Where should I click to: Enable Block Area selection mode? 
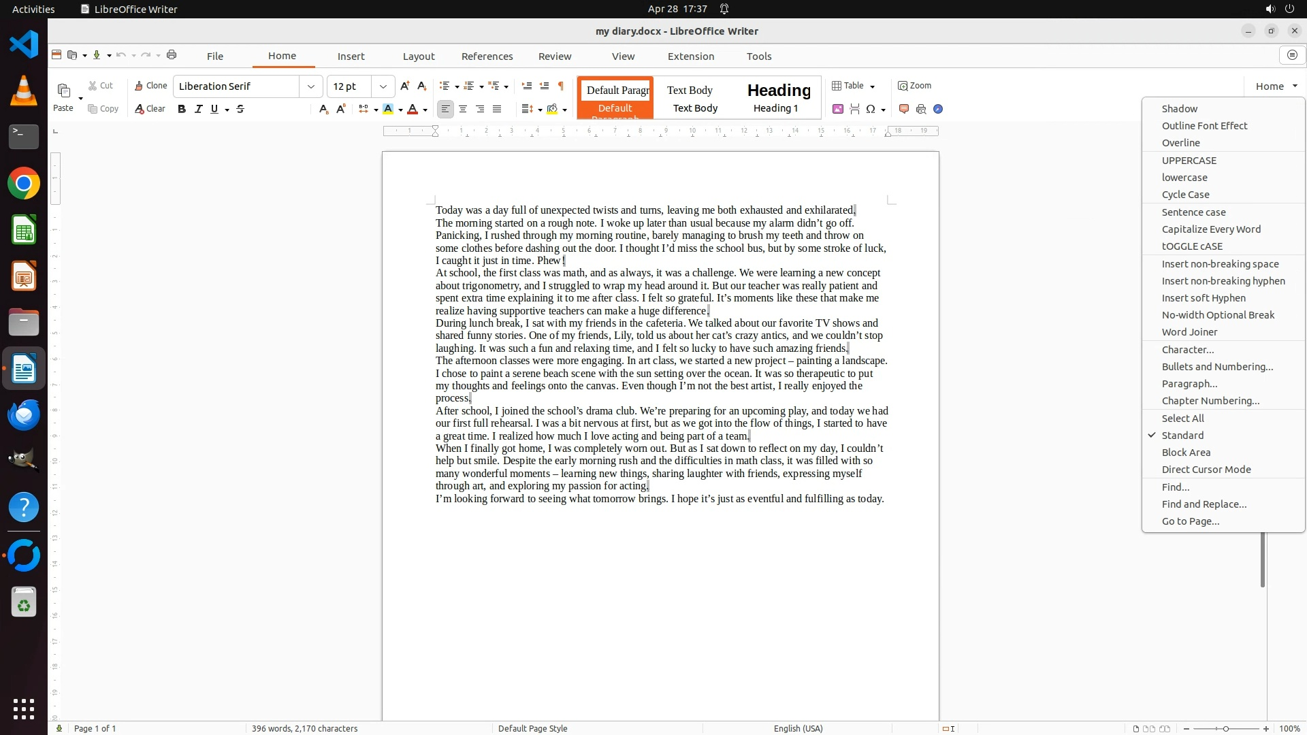pyautogui.click(x=1186, y=453)
